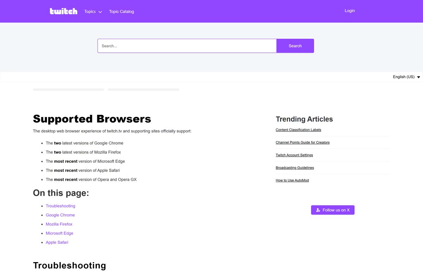Image resolution: width=423 pixels, height=279 pixels.
Task: Open How to Use AutoMod article
Action: pos(292,181)
